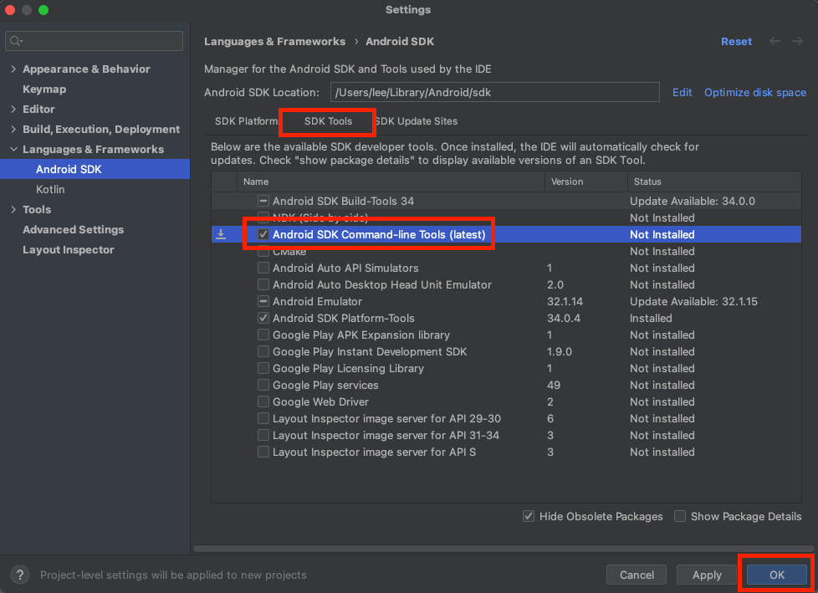The height and width of the screenshot is (593, 818).
Task: Click the horizontal scrollbar below the table
Action: point(504,548)
